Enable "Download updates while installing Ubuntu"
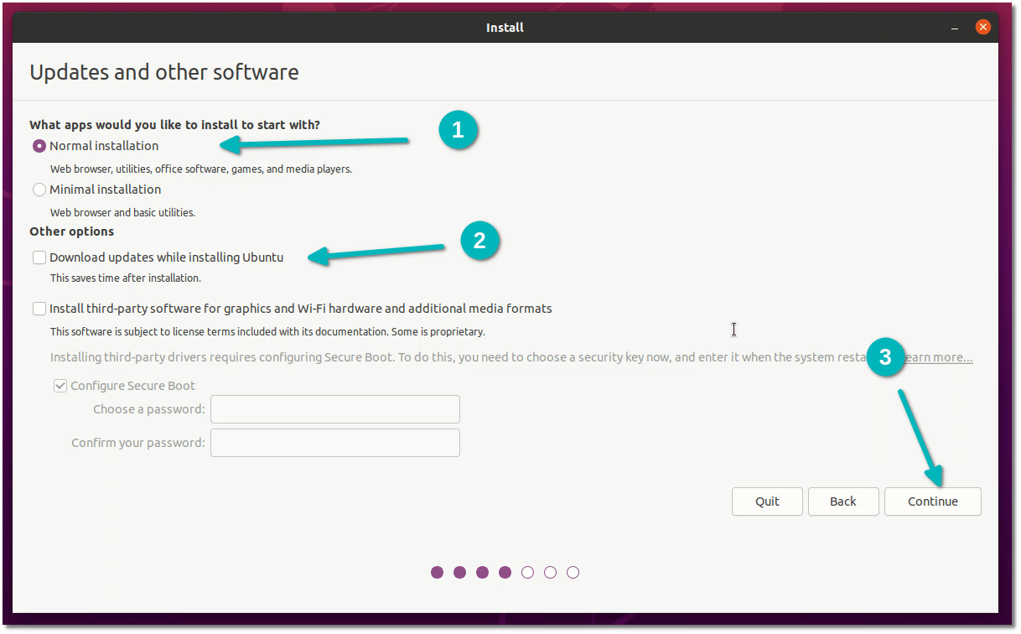 [x=39, y=257]
